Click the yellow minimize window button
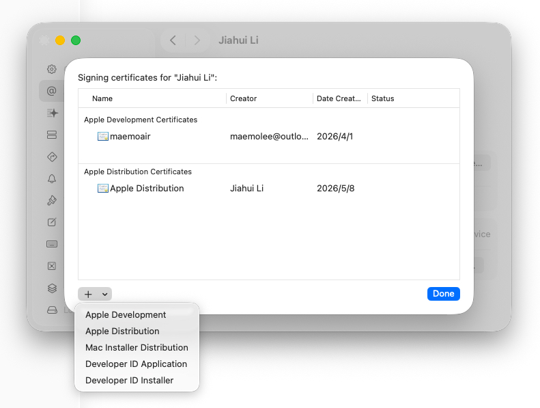 click(60, 40)
